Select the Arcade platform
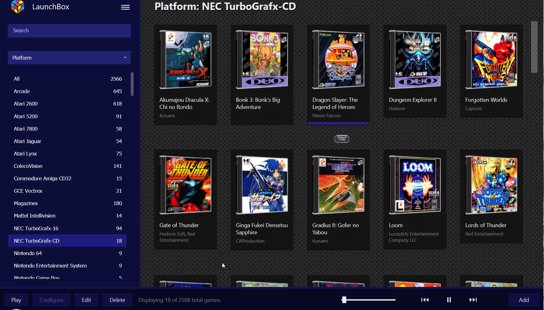Viewport: 544px width, 310px height. pos(67,91)
